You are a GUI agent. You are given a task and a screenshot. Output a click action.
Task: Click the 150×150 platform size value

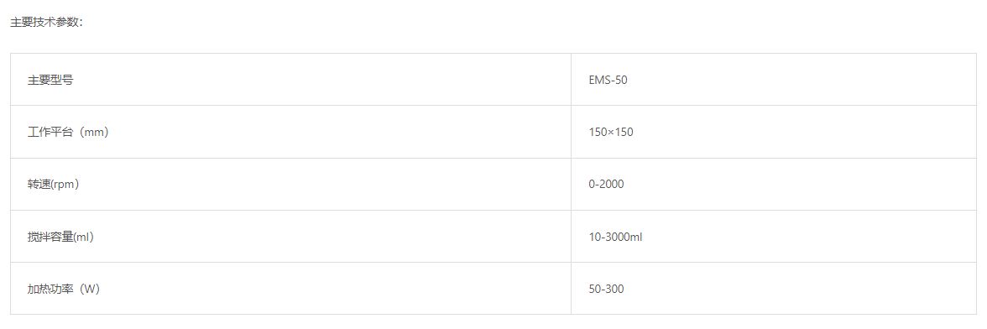pos(611,132)
